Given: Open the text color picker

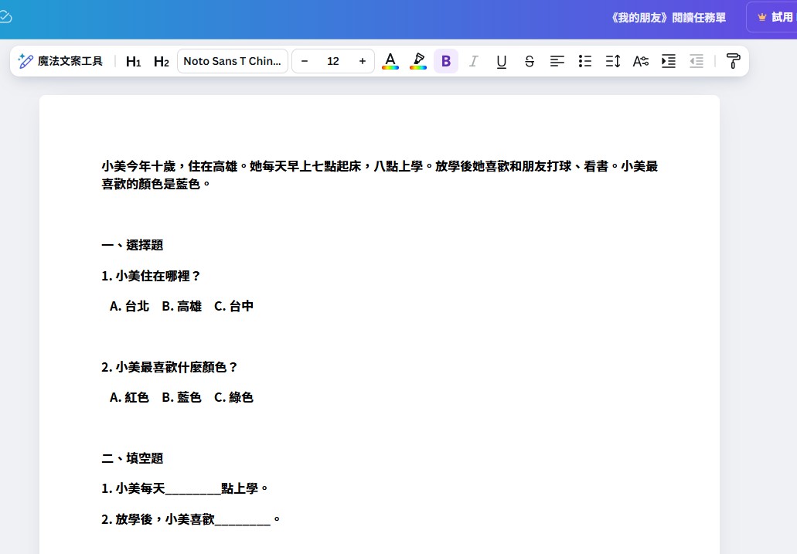Looking at the screenshot, I should pyautogui.click(x=390, y=61).
